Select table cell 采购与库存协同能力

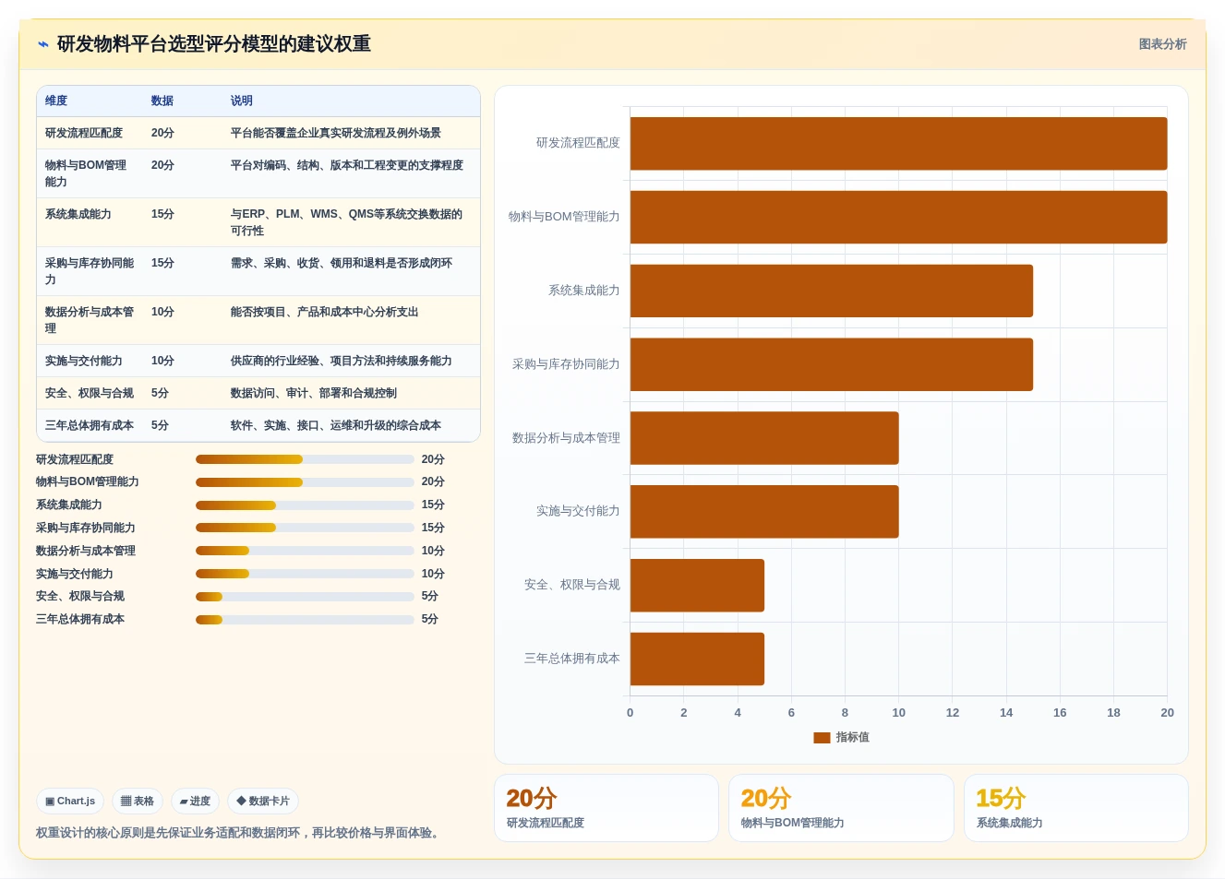[90, 271]
